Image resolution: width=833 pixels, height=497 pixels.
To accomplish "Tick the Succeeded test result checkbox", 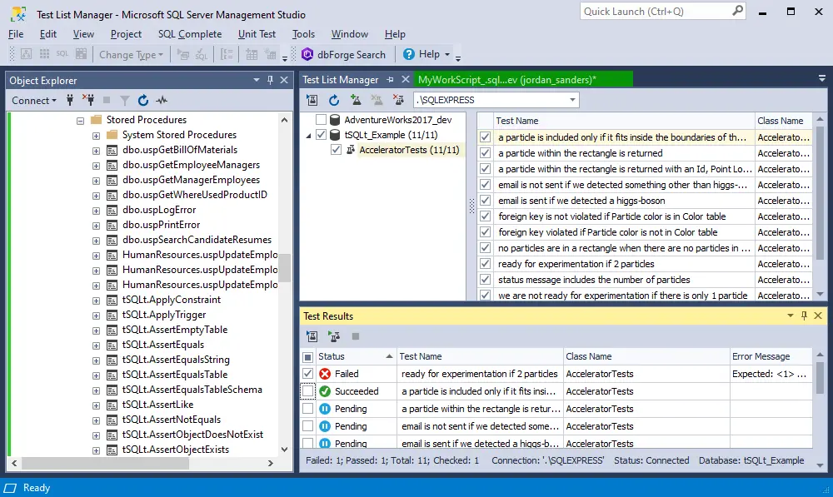I will point(308,391).
